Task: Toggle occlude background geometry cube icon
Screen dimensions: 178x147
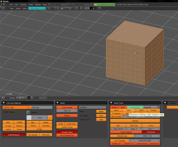Action: (x=94, y=8)
